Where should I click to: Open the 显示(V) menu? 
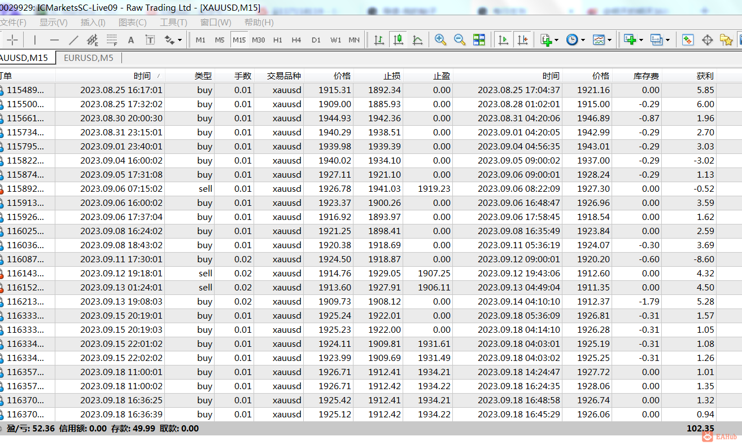point(53,23)
